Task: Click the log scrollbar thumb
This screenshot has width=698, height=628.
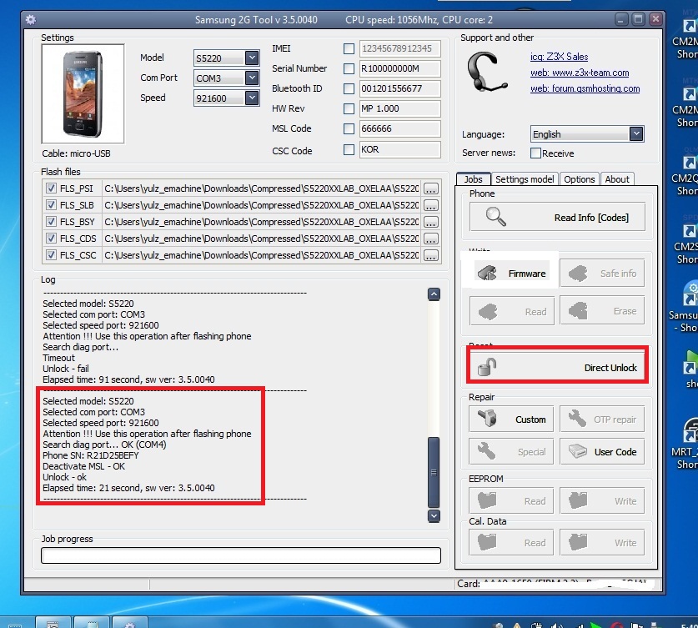Action: tap(434, 472)
